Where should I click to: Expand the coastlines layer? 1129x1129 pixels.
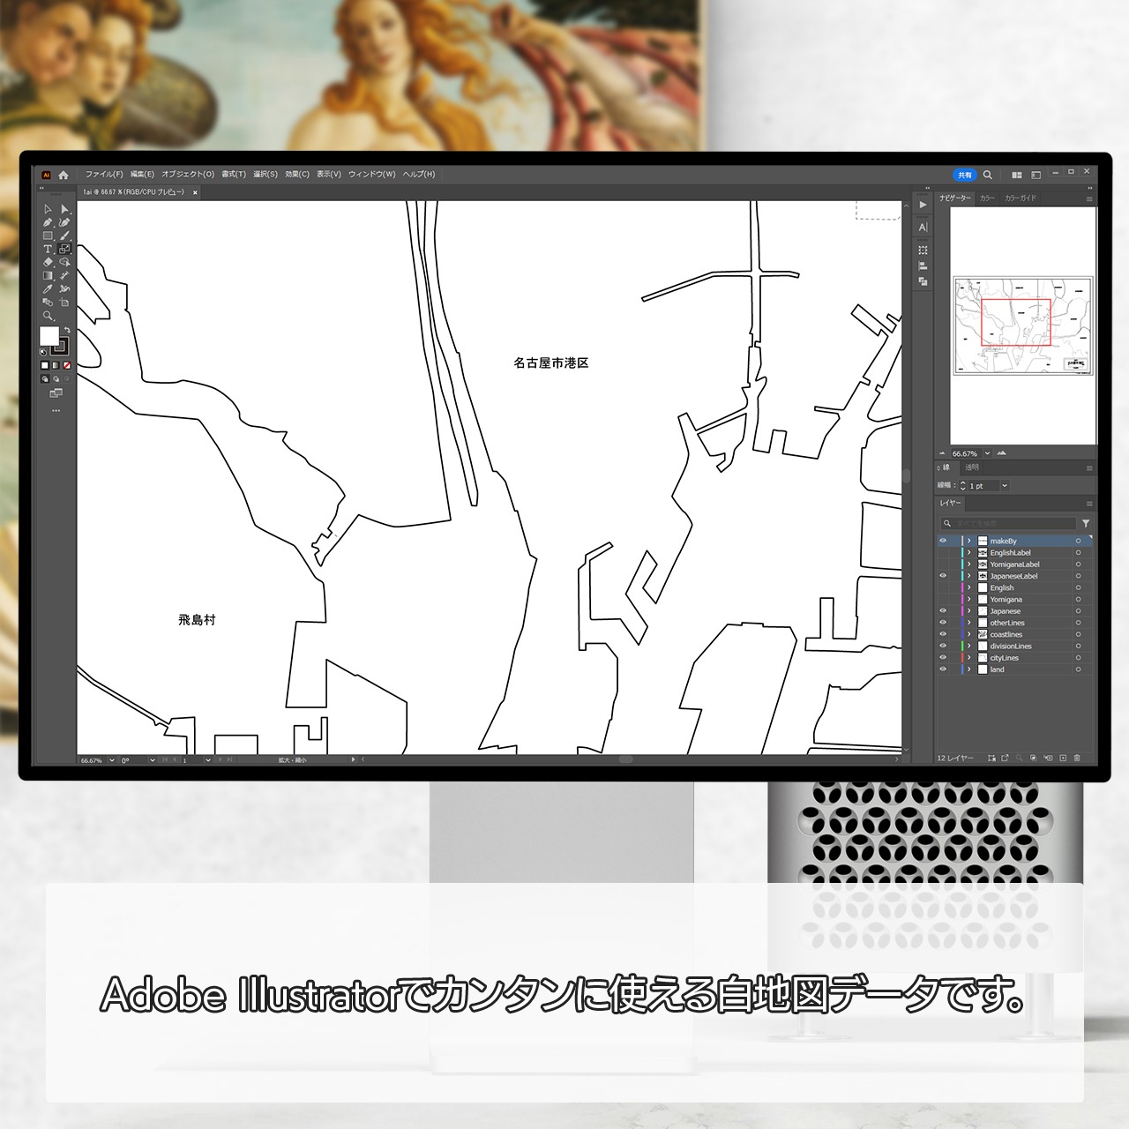pyautogui.click(x=969, y=634)
